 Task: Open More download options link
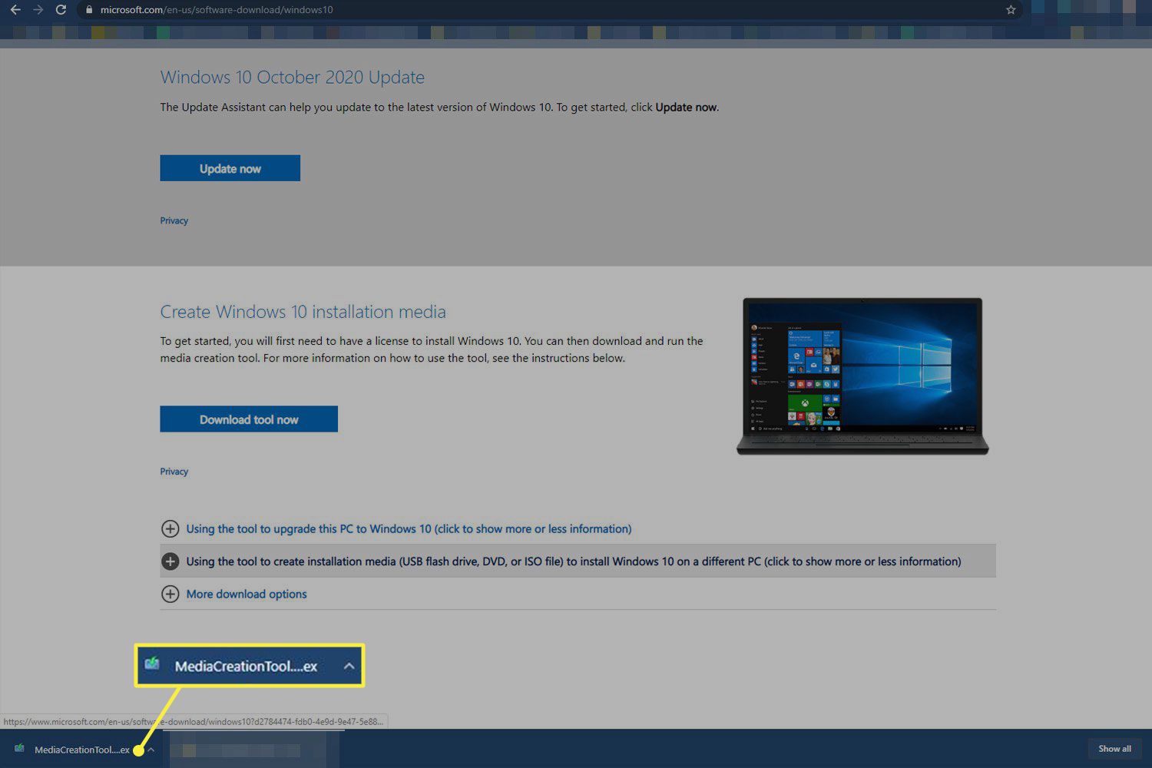click(247, 594)
